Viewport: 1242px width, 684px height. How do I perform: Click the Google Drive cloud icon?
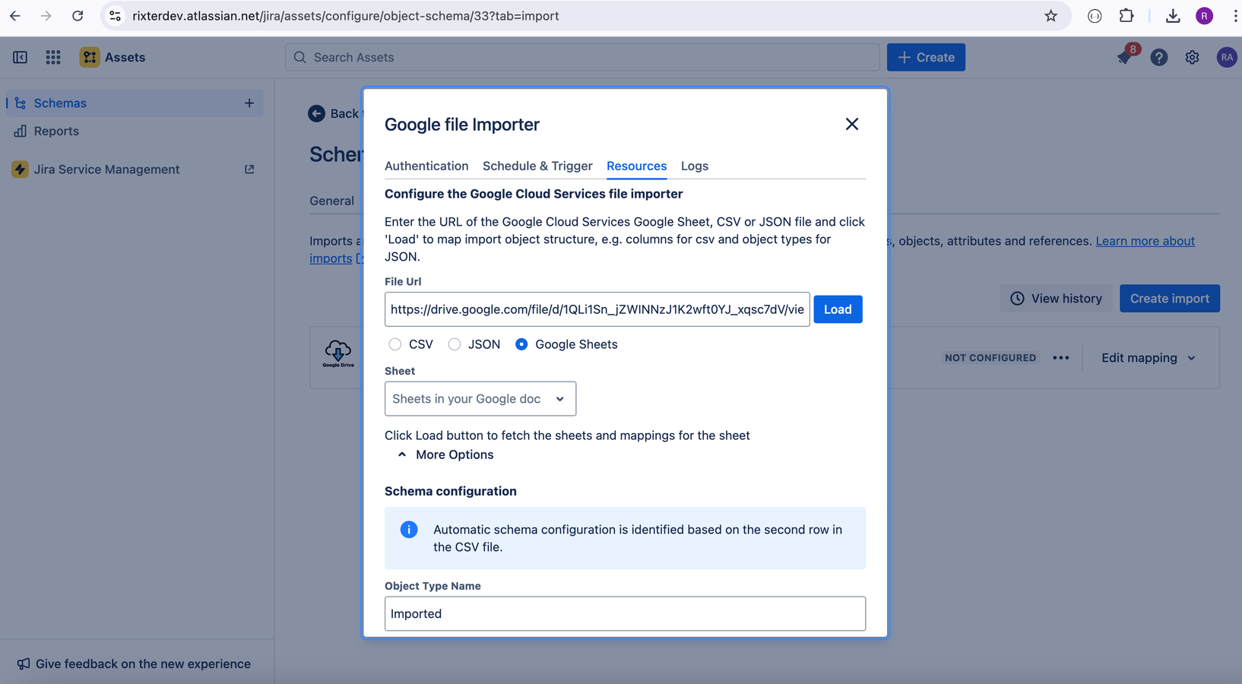coord(338,353)
